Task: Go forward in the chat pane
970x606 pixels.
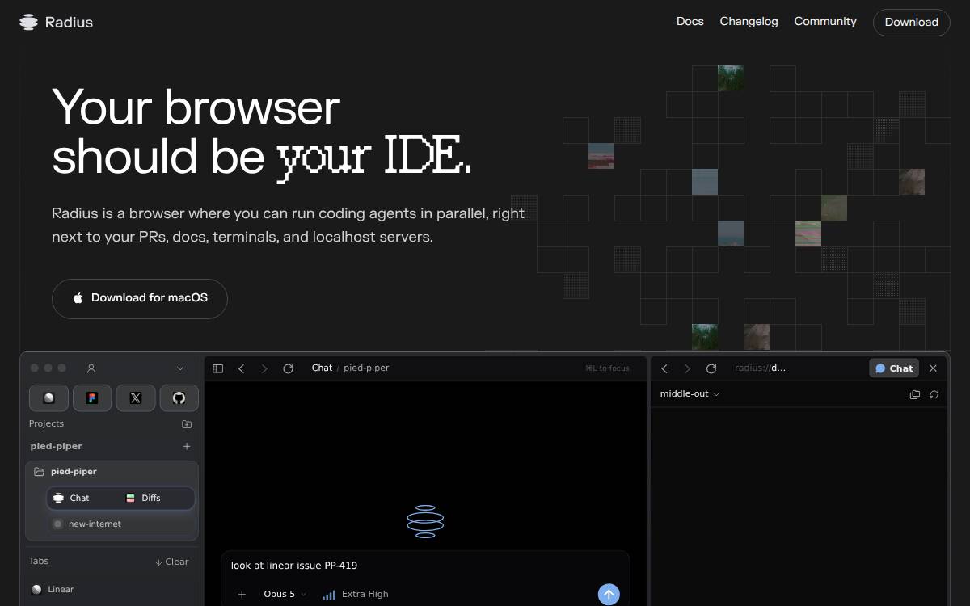Action: pyautogui.click(x=264, y=368)
